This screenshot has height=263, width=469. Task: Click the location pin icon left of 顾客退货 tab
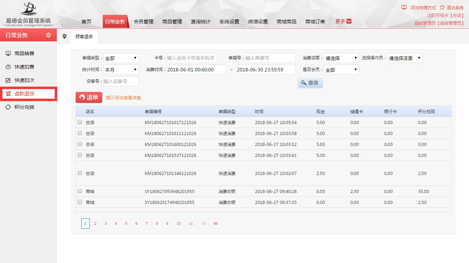(x=64, y=36)
